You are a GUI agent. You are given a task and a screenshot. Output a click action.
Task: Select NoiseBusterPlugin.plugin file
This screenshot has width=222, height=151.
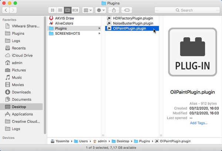click(132, 23)
